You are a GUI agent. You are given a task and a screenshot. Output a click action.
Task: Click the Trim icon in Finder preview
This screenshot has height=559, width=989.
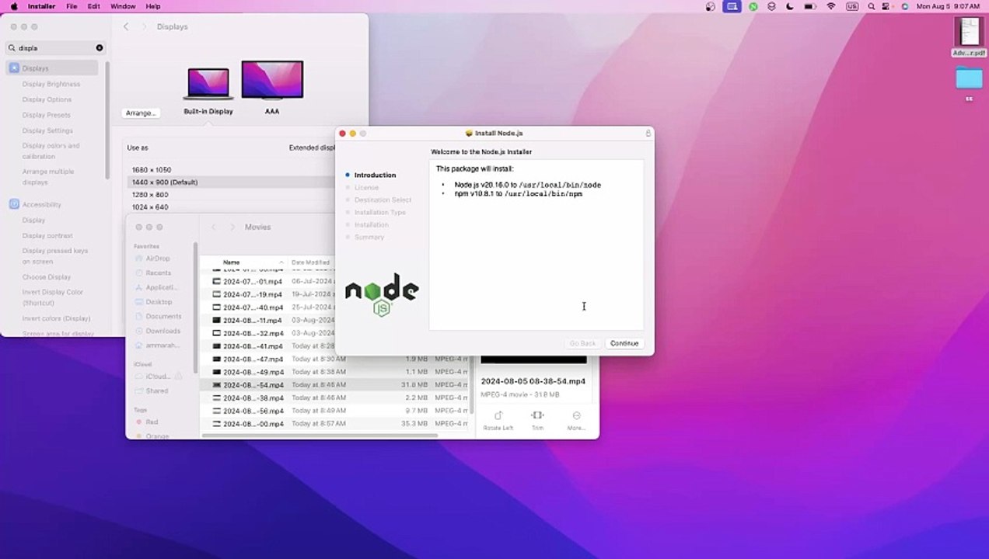[537, 416]
